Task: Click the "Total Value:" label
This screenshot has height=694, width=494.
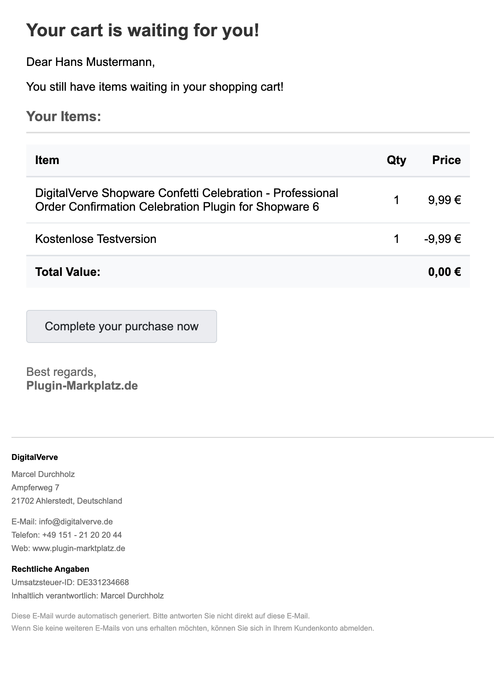Action: click(x=68, y=272)
